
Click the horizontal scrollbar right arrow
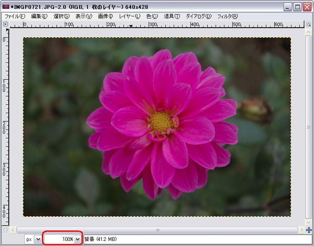(x=301, y=230)
